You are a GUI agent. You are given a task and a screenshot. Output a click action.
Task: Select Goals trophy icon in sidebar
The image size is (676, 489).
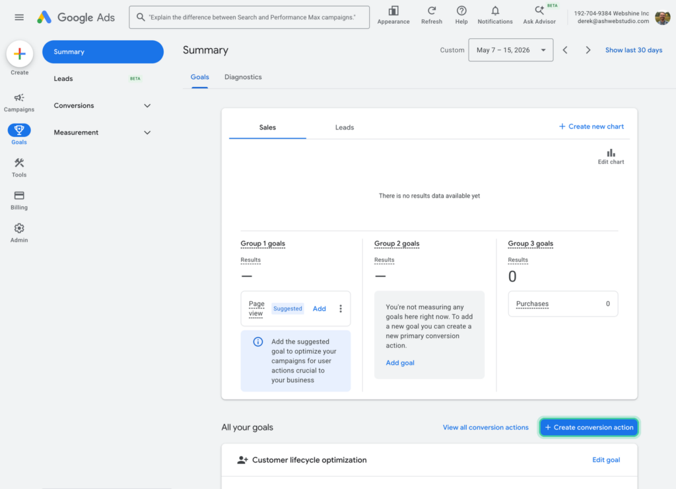click(19, 130)
